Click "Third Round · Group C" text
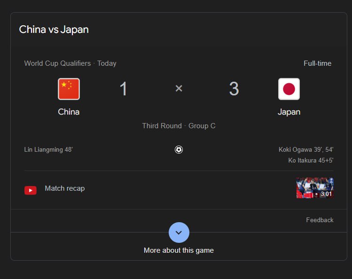This screenshot has width=352, height=279. (179, 126)
